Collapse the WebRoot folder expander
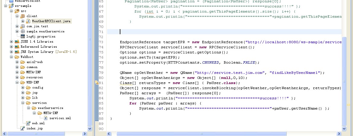Screen dimensions: 353x136 (x=11, y=57)
